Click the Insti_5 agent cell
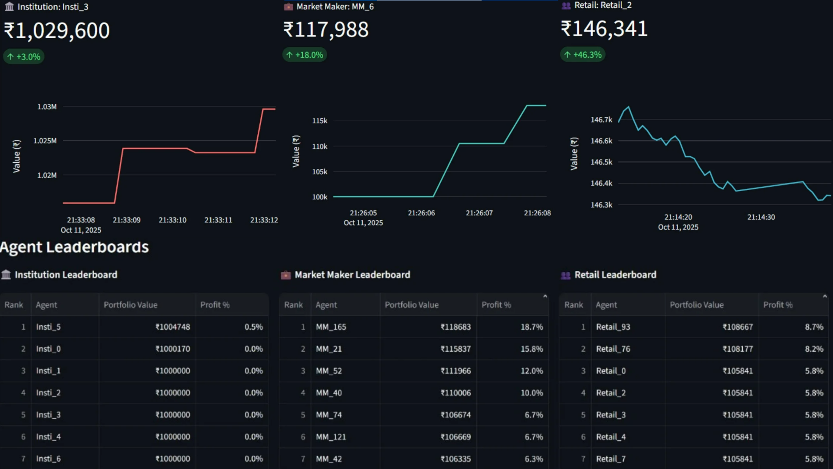Image resolution: width=833 pixels, height=469 pixels. pyautogui.click(x=48, y=327)
